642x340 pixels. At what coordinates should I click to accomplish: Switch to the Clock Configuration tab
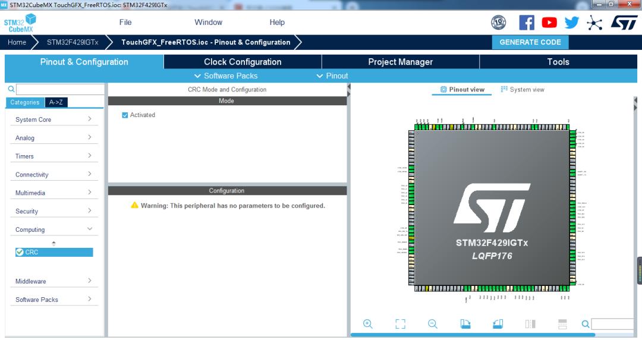(x=243, y=62)
